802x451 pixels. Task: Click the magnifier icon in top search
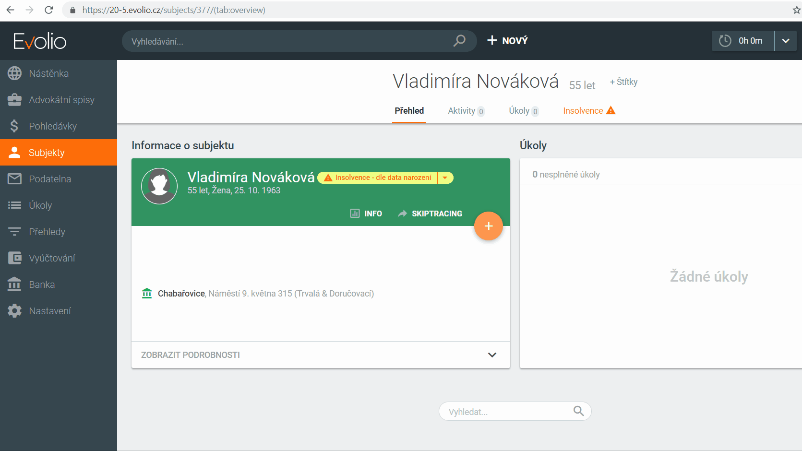459,41
